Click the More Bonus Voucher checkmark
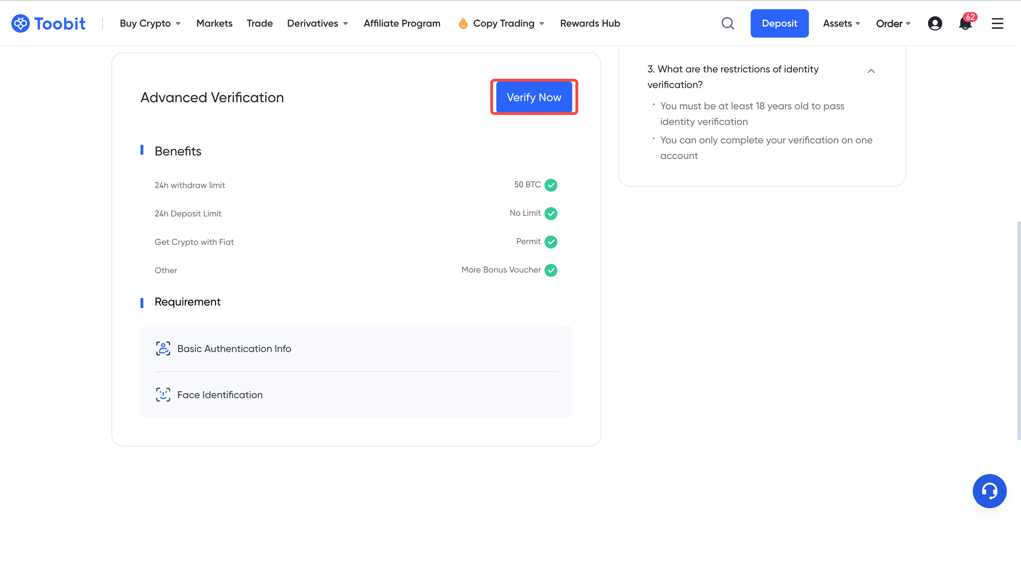This screenshot has width=1021, height=577. pos(551,270)
